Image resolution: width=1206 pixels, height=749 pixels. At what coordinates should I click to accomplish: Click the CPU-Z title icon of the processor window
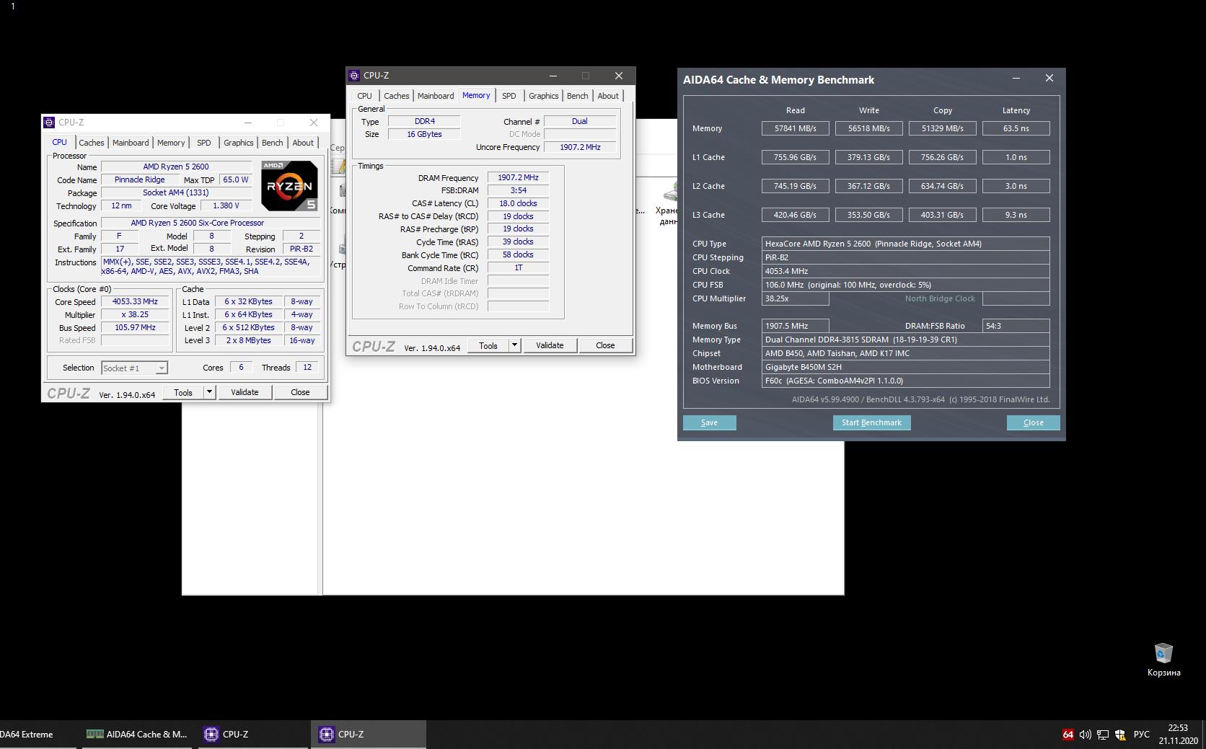[x=49, y=123]
